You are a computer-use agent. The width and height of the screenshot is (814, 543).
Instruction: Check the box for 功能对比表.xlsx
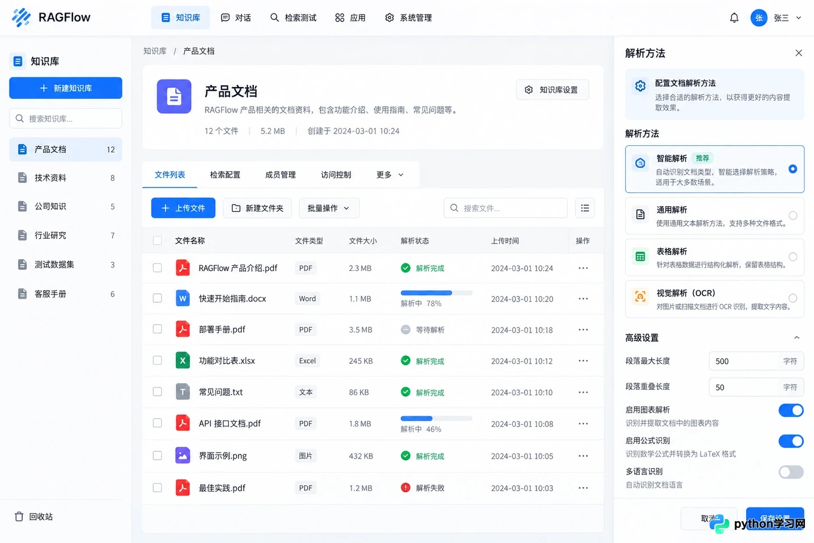tap(157, 360)
